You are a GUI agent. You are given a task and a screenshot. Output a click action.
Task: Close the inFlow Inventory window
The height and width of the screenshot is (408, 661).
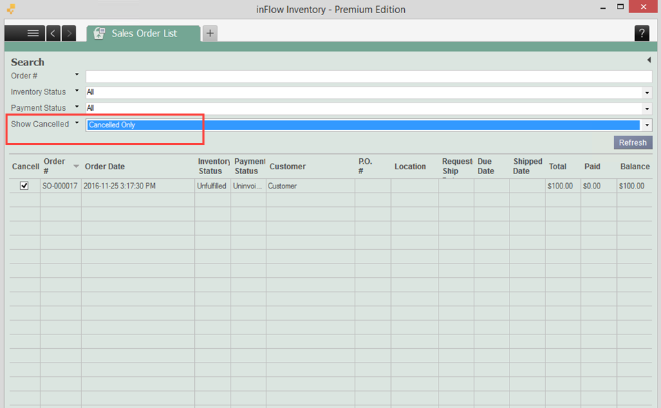643,7
